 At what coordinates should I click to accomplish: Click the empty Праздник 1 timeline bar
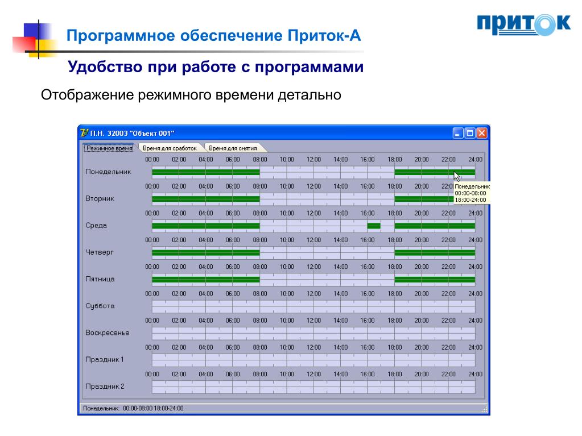click(313, 360)
